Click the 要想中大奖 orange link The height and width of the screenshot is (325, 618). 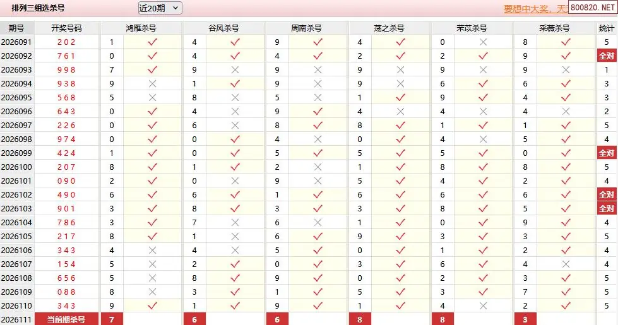[534, 9]
